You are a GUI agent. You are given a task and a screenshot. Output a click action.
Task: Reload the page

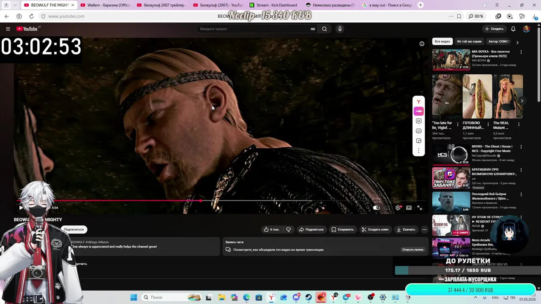(31, 16)
